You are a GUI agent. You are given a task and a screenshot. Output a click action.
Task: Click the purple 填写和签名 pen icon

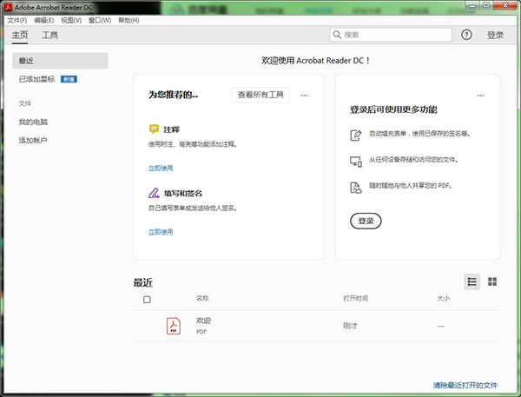click(154, 193)
